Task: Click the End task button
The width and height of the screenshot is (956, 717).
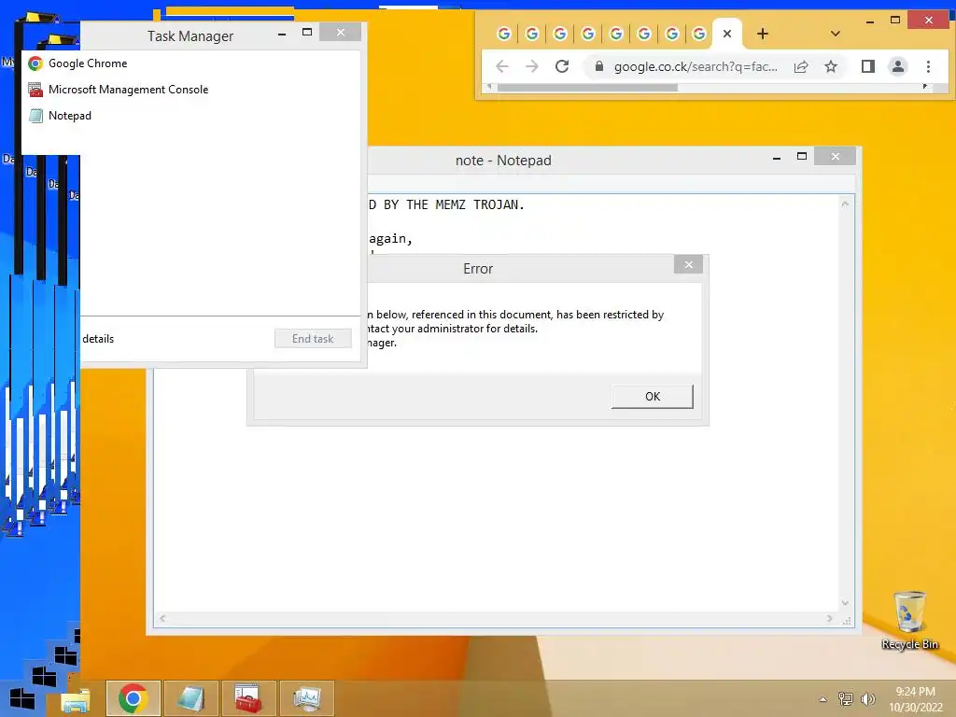Action: [x=313, y=338]
